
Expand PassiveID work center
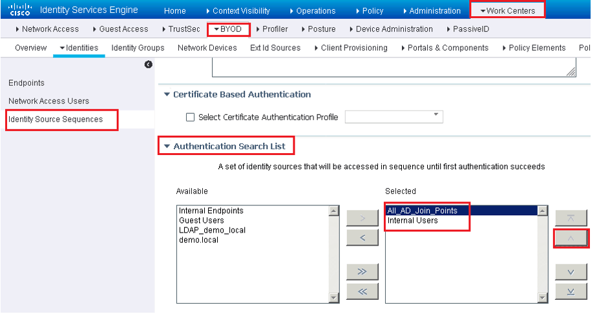click(x=468, y=29)
